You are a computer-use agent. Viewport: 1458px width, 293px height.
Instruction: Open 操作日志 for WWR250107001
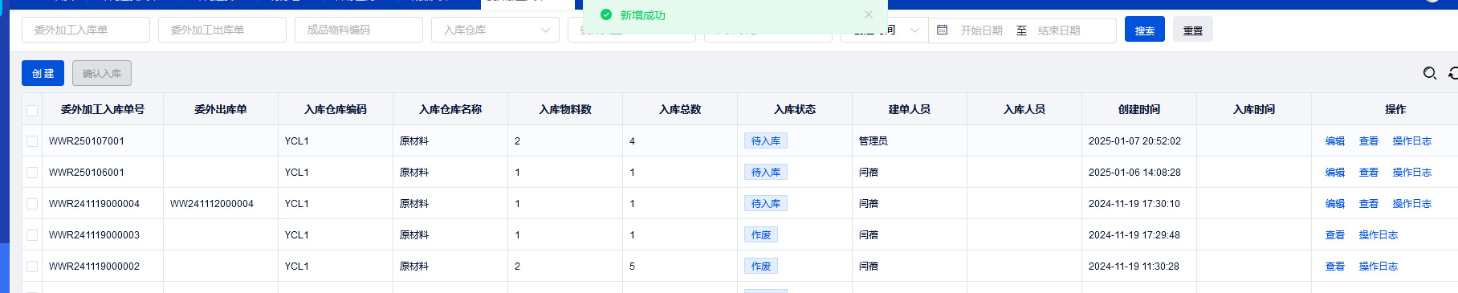1412,141
